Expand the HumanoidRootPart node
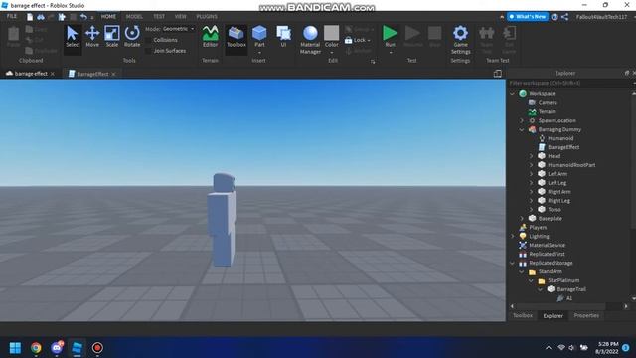The height and width of the screenshot is (358, 636). (x=532, y=165)
